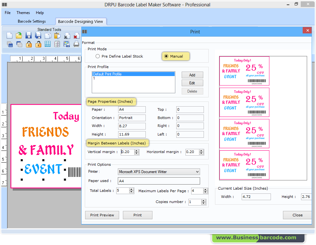The width and height of the screenshot is (316, 245).
Task: Open the Help menu
Action: coord(40,12)
